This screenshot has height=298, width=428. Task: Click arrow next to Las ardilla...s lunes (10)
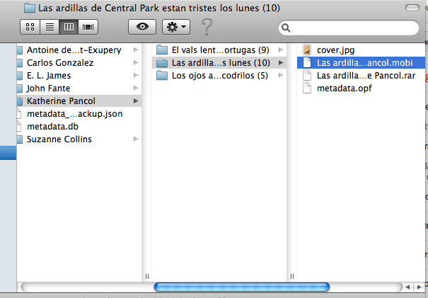pos(281,63)
